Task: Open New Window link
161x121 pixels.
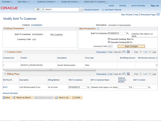Action: click(x=127, y=15)
